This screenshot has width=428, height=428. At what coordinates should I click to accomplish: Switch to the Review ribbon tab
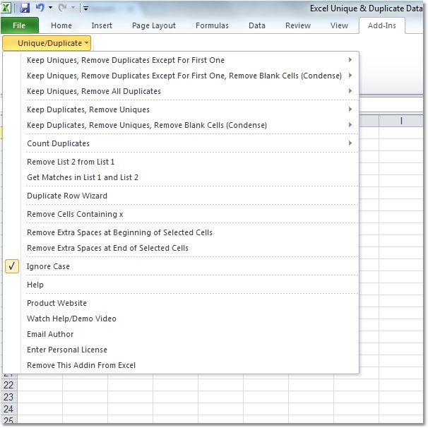(x=298, y=25)
